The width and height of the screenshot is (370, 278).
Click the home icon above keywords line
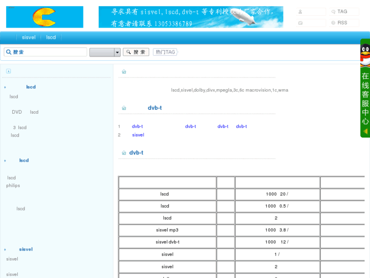pos(124,71)
